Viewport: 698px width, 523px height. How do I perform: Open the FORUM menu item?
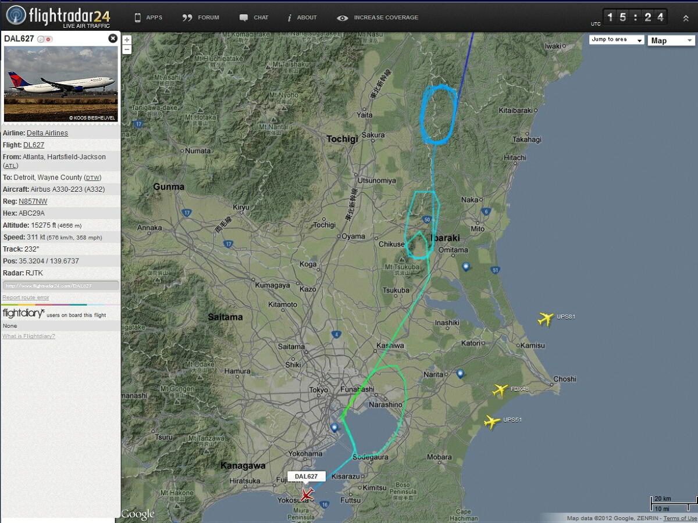(x=201, y=17)
